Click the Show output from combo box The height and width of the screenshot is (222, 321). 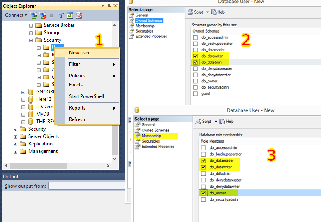(x=86, y=186)
